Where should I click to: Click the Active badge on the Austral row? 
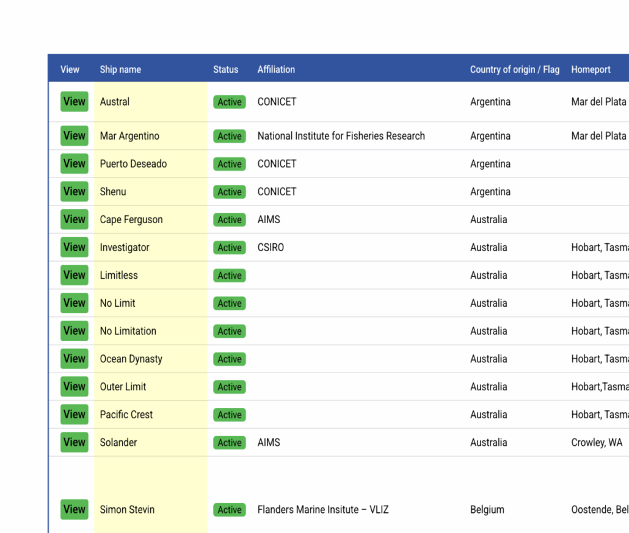pyautogui.click(x=229, y=102)
